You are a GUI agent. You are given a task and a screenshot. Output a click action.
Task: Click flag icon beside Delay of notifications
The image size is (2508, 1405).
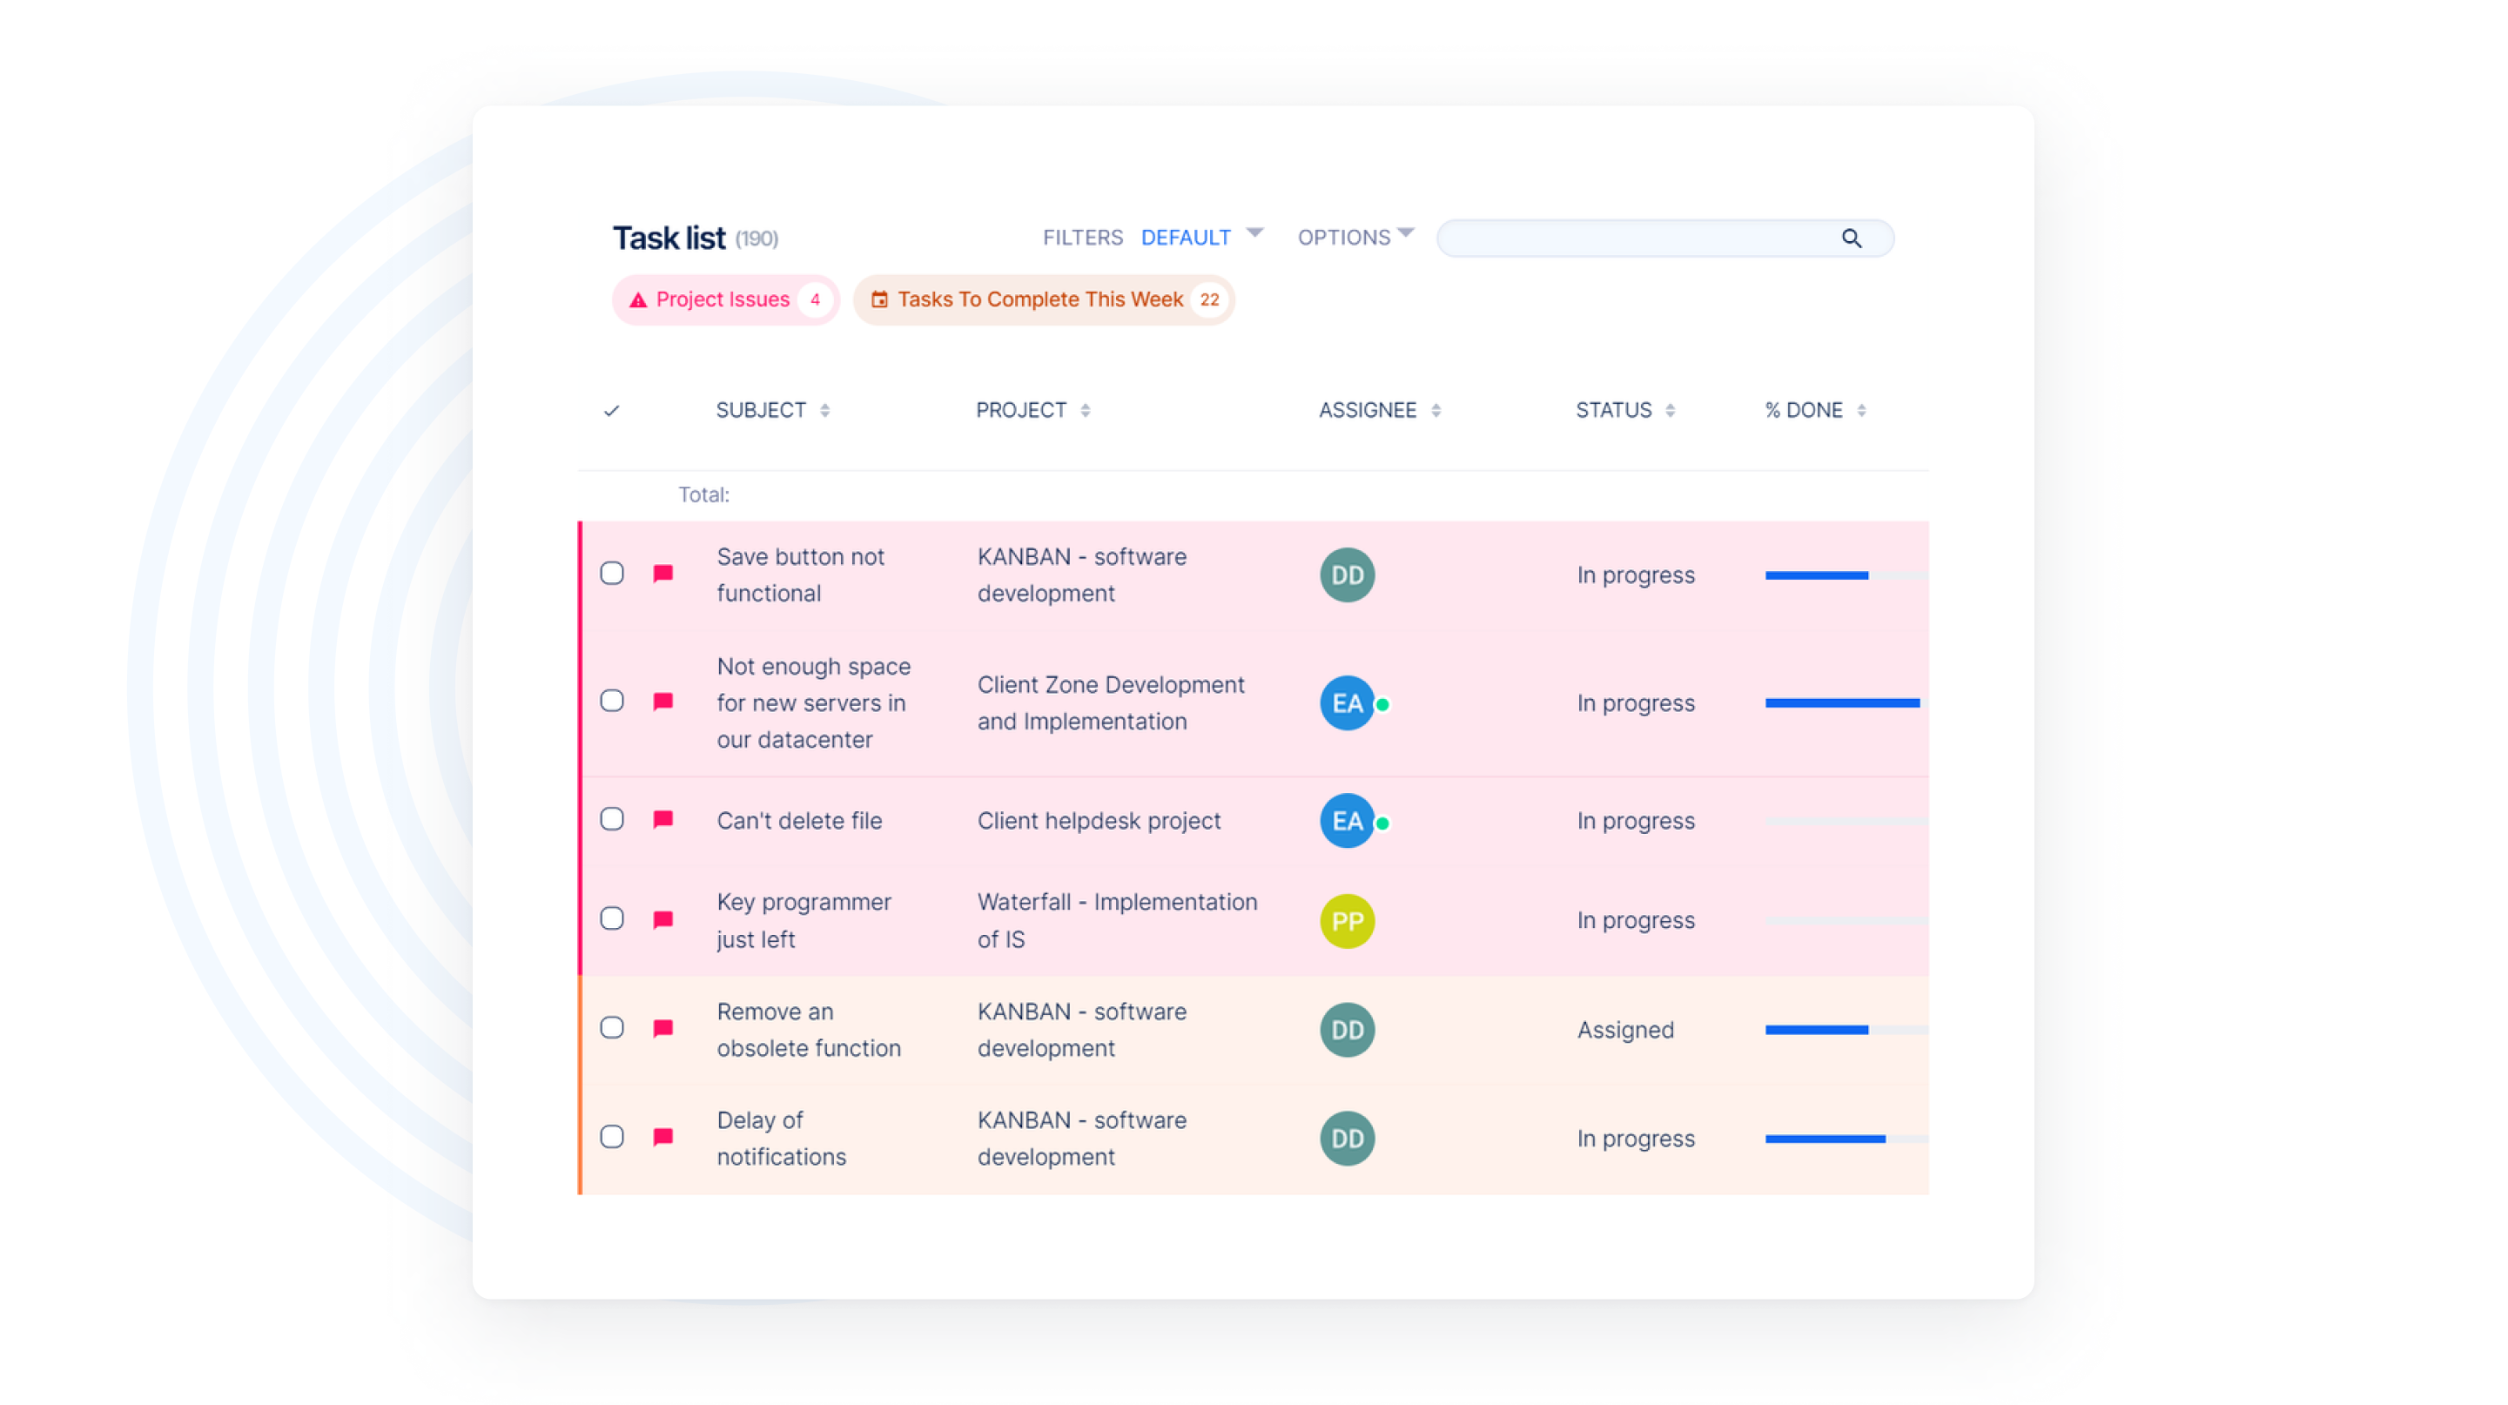663,1136
